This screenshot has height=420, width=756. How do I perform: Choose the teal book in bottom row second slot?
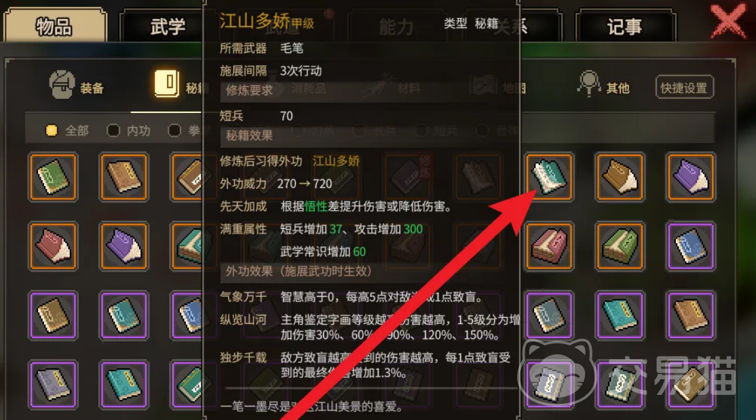[x=124, y=384]
